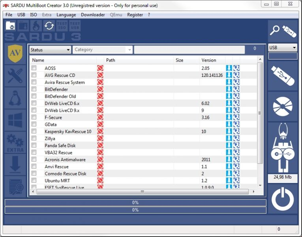Image resolution: width=302 pixels, height=237 pixels.
Task: Sort list by Size column header
Action: (186, 60)
